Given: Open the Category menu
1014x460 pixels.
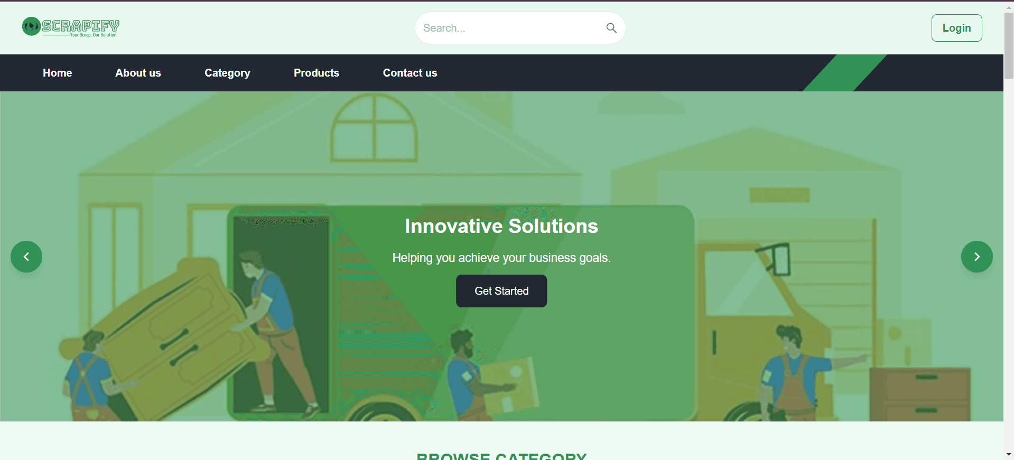Looking at the screenshot, I should tap(227, 73).
